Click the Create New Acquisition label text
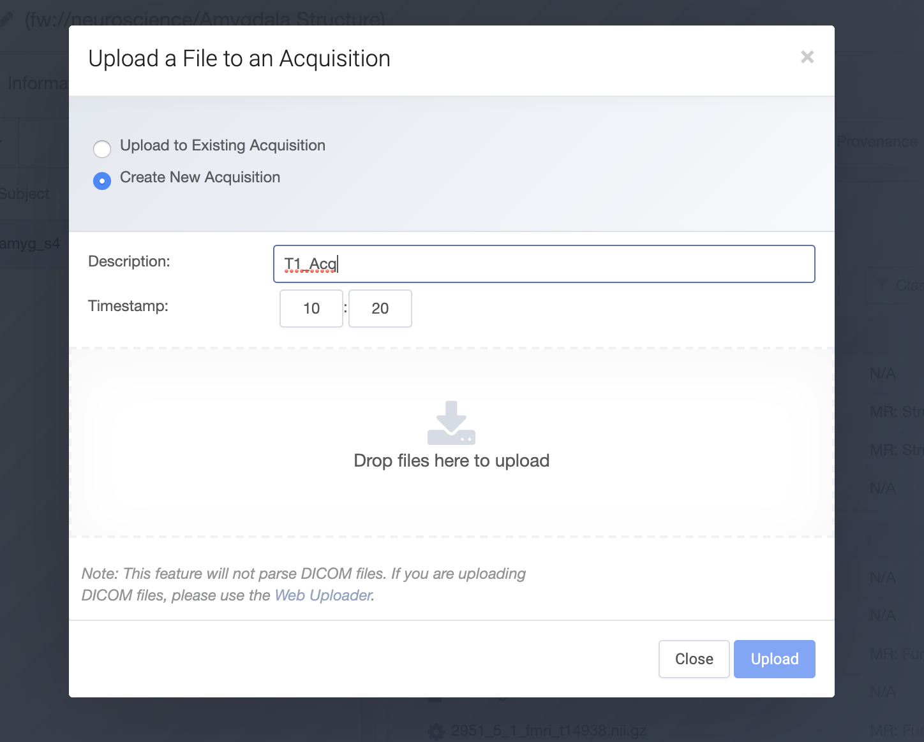The image size is (924, 742). (200, 177)
